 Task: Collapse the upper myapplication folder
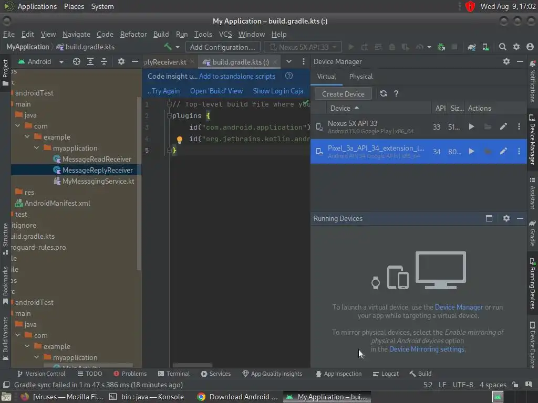(37, 147)
